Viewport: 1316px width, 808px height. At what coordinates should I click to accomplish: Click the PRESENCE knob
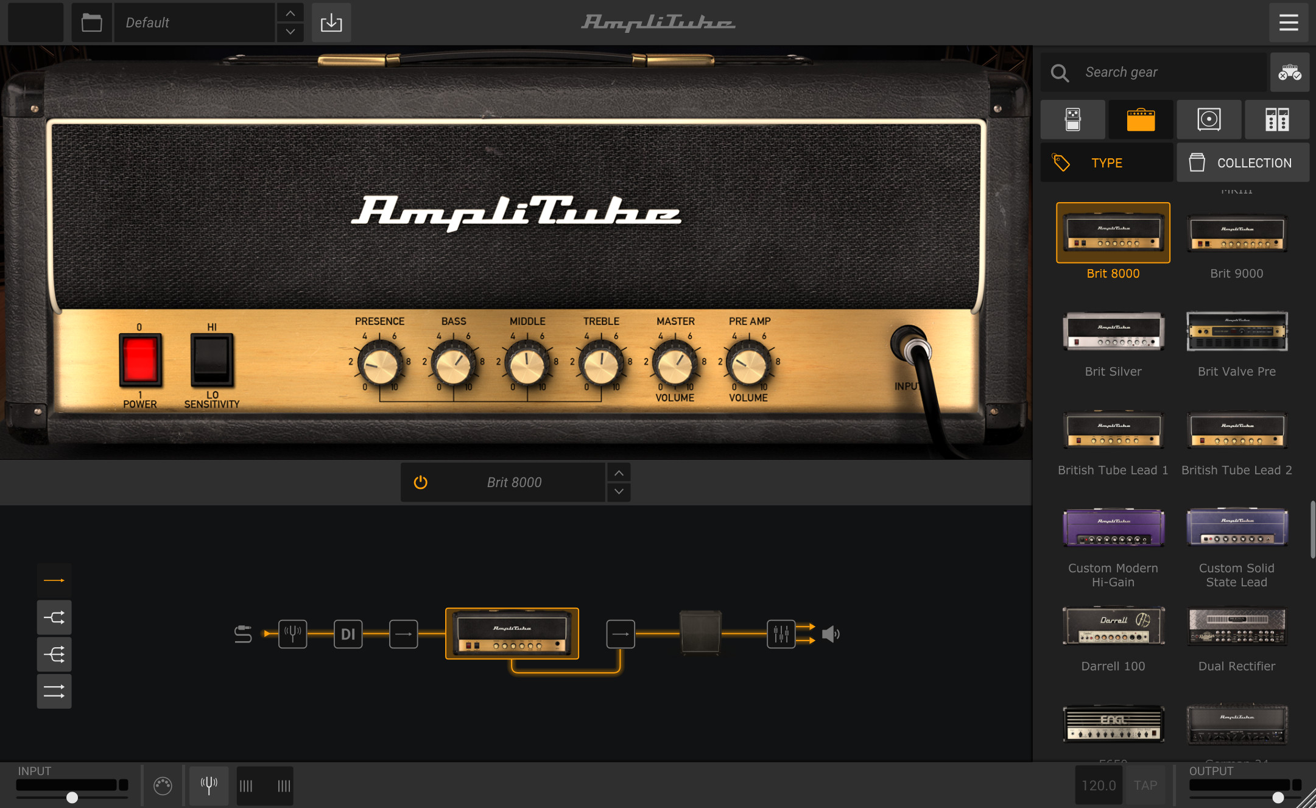[379, 364]
